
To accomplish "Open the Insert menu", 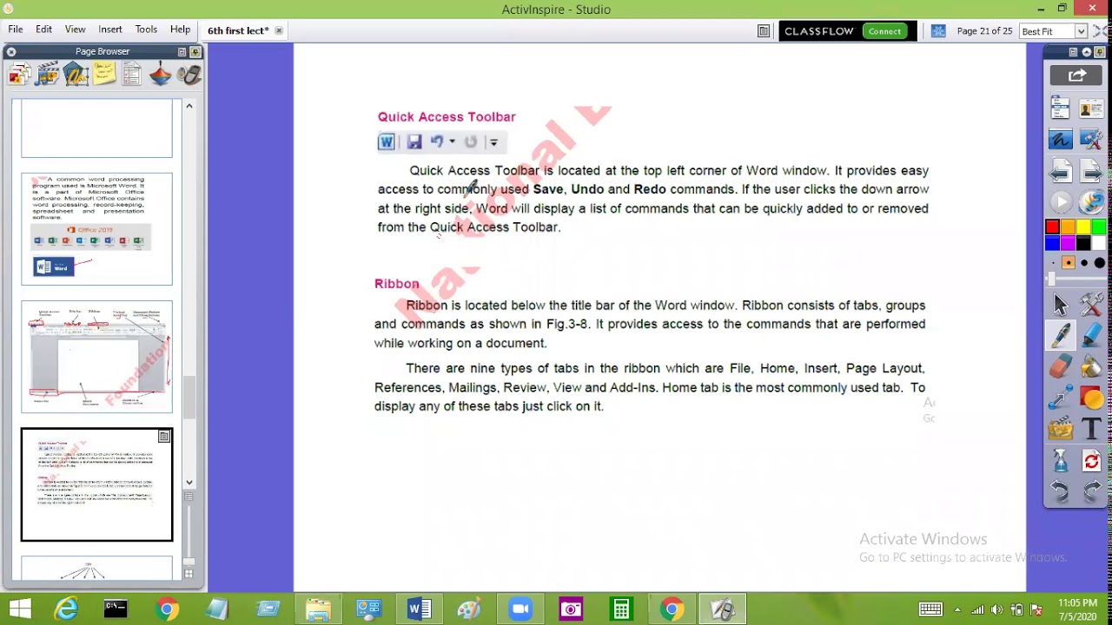I will coord(110,30).
